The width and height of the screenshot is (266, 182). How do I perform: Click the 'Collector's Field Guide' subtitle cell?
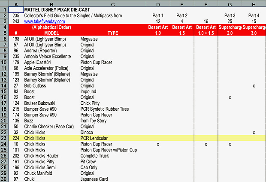click(x=73, y=15)
